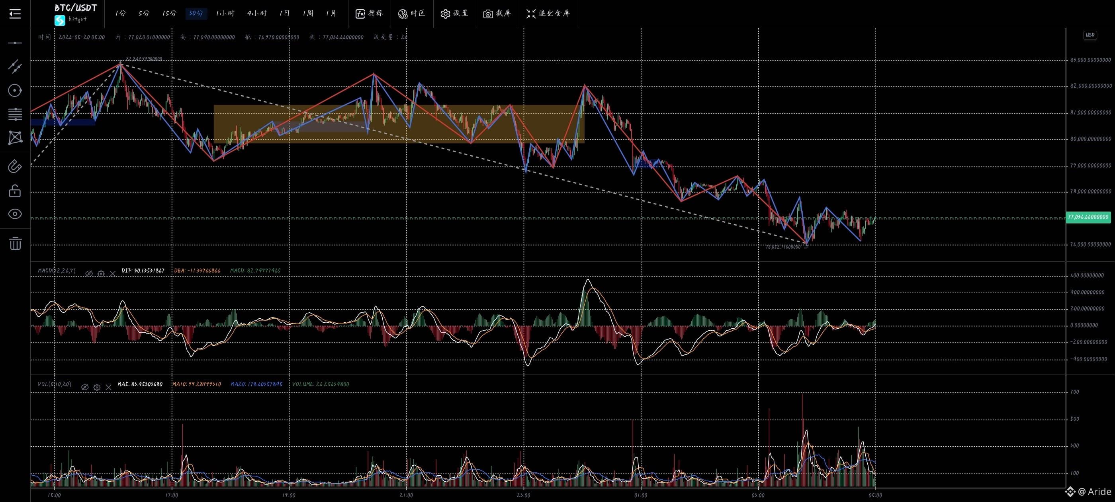
Task: Click the DIF value readout
Action: (143, 271)
